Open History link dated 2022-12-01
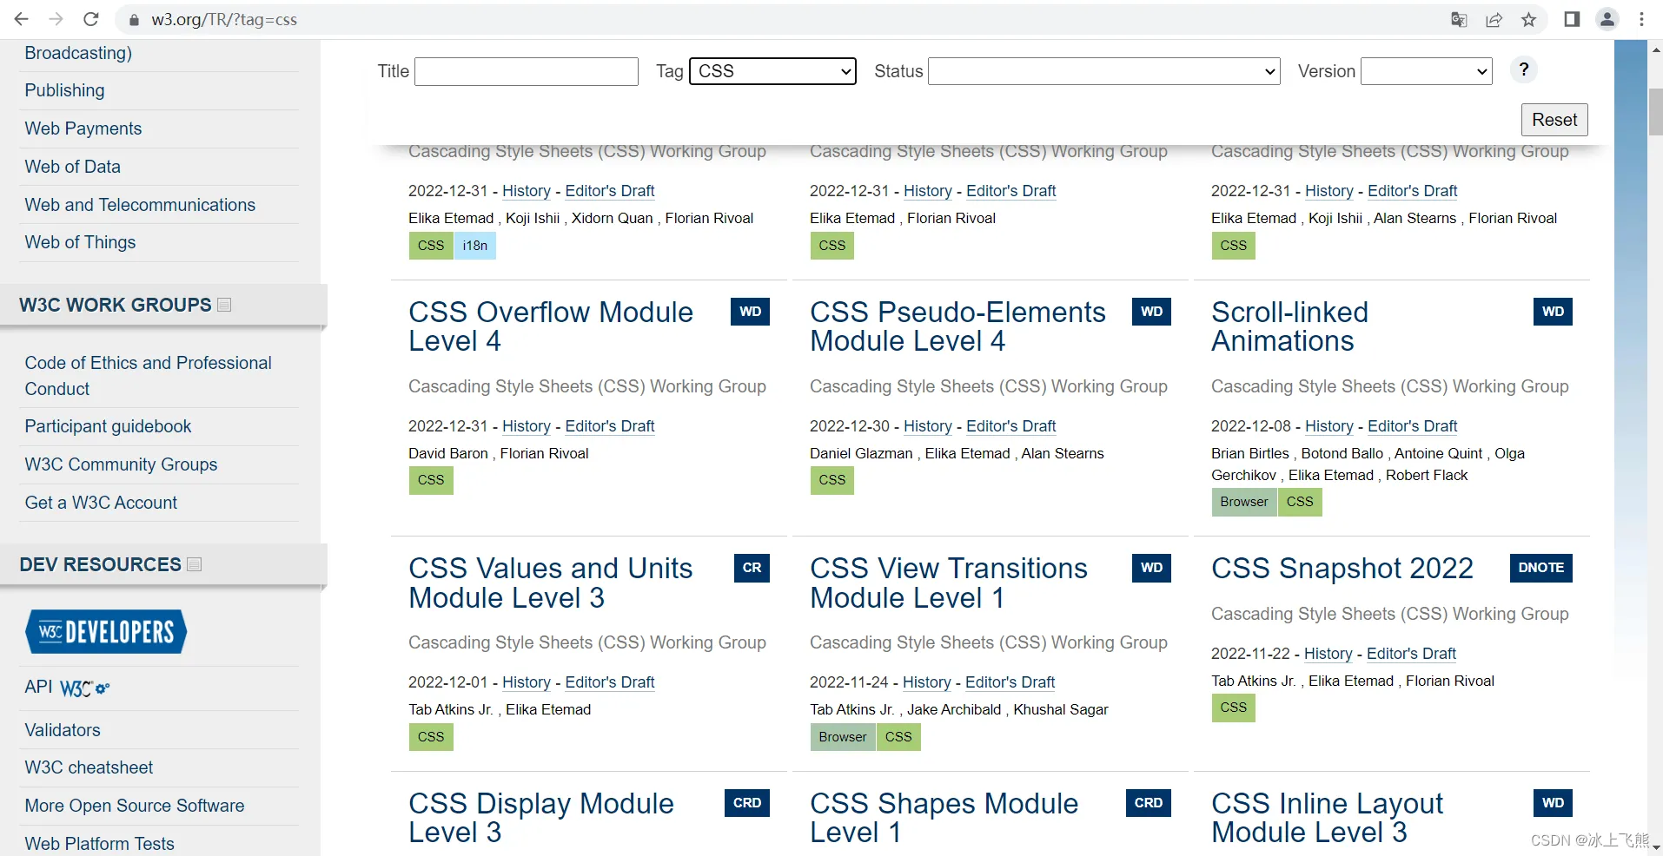Image resolution: width=1663 pixels, height=856 pixels. pyautogui.click(x=527, y=682)
